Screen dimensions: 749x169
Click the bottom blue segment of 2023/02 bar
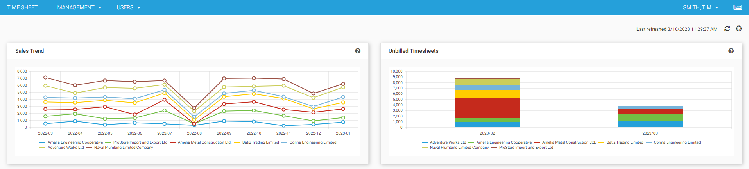tap(487, 125)
